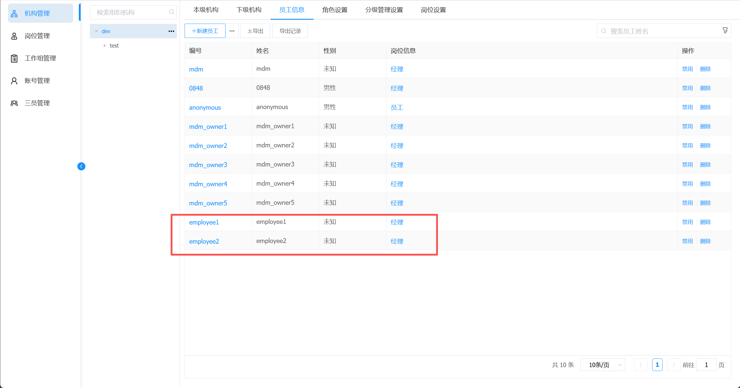This screenshot has width=740, height=388.
Task: Click the filter funnel icon
Action: point(725,30)
